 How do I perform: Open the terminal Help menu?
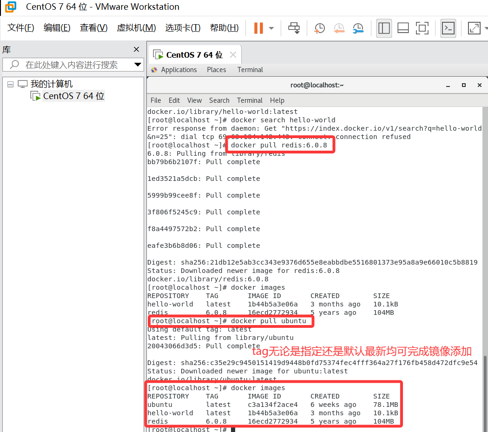coord(277,100)
